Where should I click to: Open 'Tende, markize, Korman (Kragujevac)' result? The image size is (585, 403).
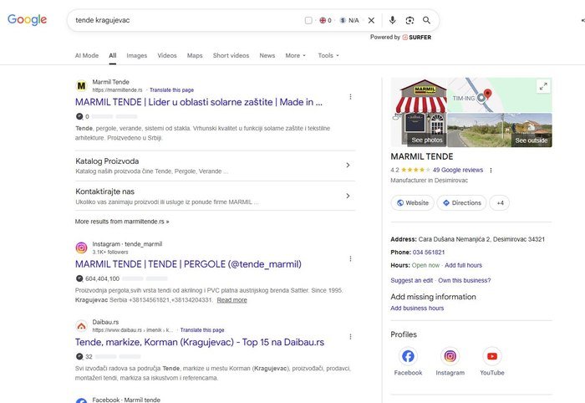pyautogui.click(x=200, y=342)
